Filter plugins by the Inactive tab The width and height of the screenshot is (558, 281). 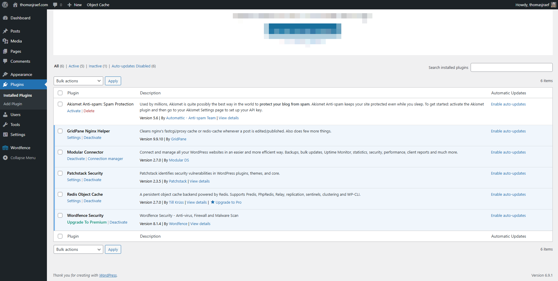click(x=98, y=66)
